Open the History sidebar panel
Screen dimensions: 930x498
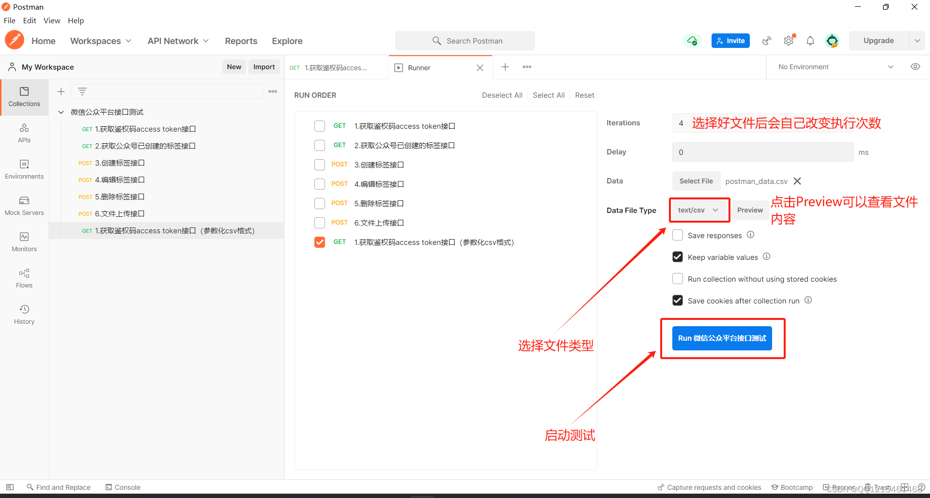click(24, 315)
